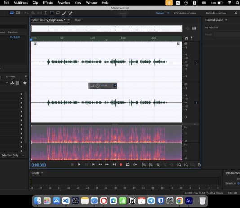This screenshot has width=240, height=208.
Task: Open the Levels panel menu
Action: pyautogui.click(x=42, y=173)
